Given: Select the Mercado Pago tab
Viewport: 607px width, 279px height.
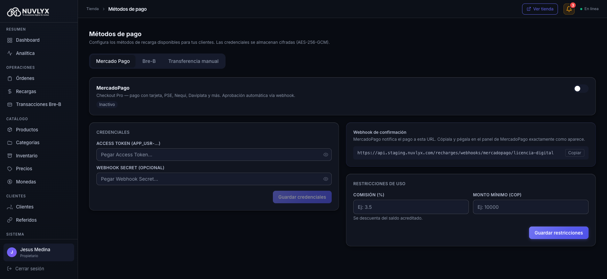Looking at the screenshot, I should point(113,61).
